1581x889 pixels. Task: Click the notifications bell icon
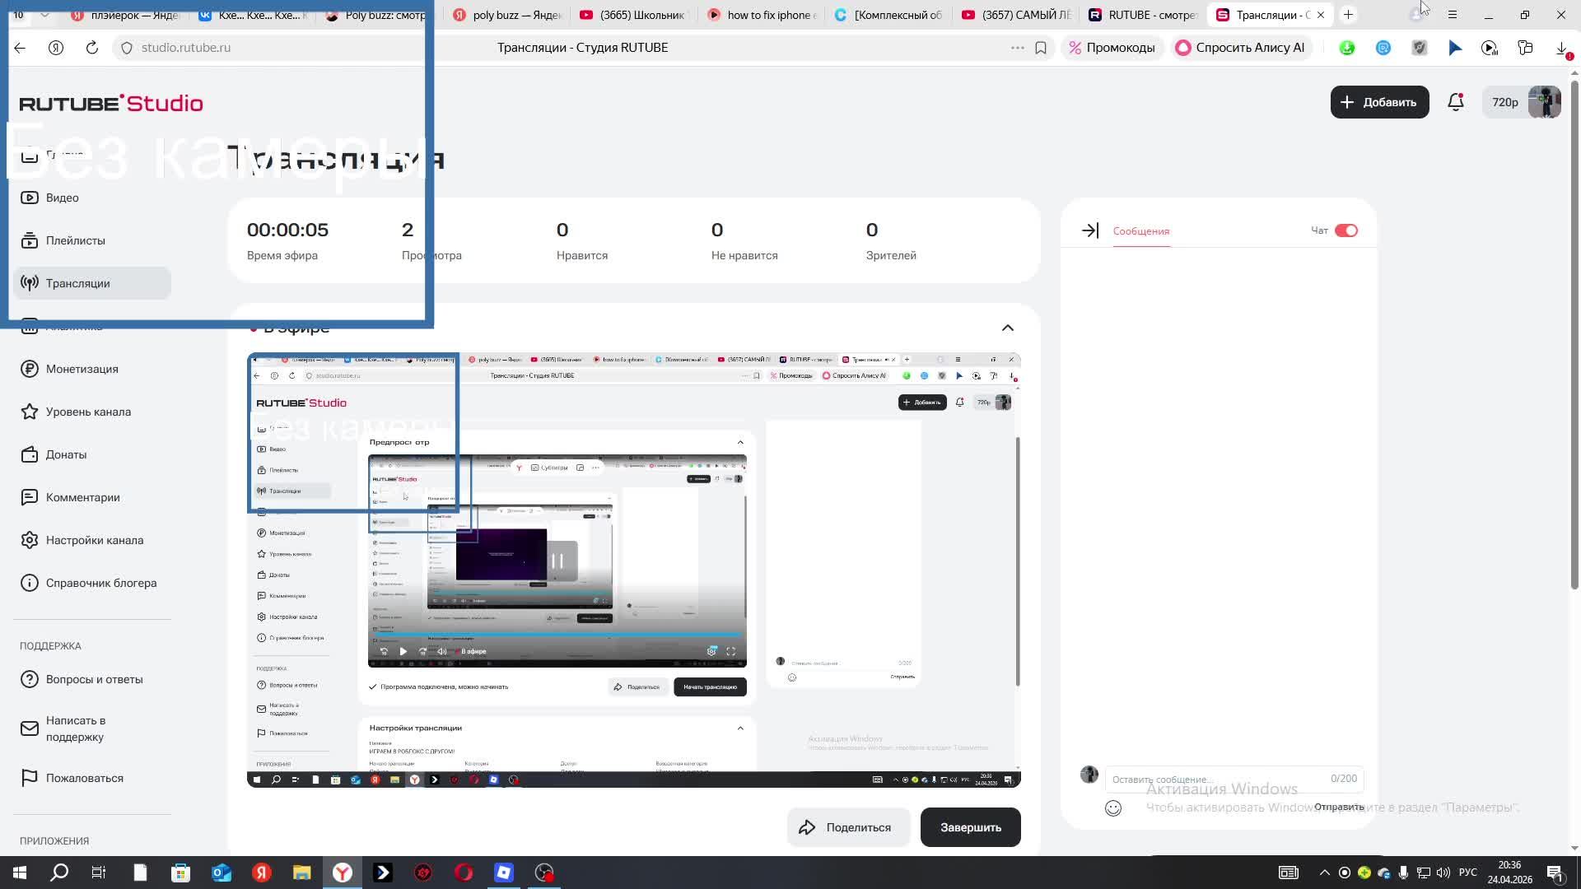1455,102
